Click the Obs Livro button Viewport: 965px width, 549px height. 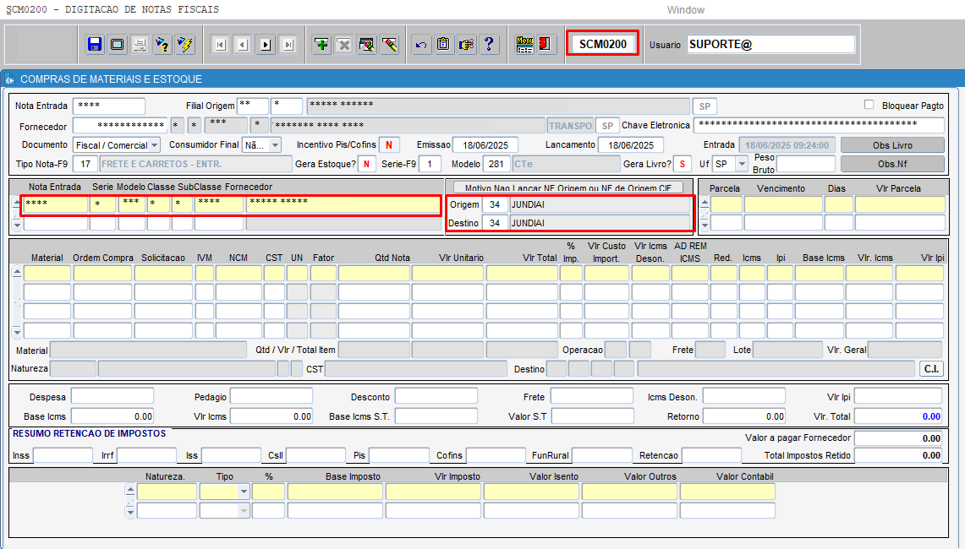coord(892,145)
